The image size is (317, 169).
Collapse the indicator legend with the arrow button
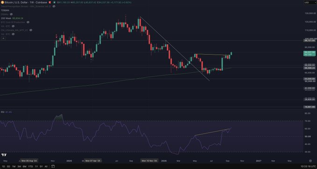coord(3,38)
